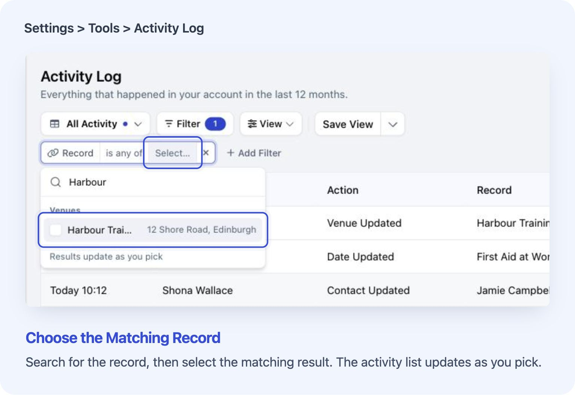Click the search field containing Harbour

[153, 182]
